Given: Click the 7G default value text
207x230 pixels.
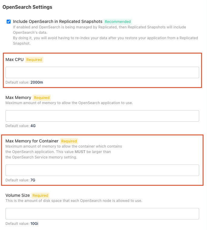Looking at the screenshot, I should click(33, 180).
